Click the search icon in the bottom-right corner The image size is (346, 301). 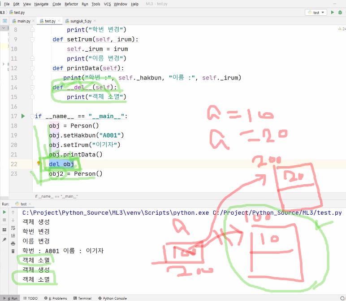[342, 298]
